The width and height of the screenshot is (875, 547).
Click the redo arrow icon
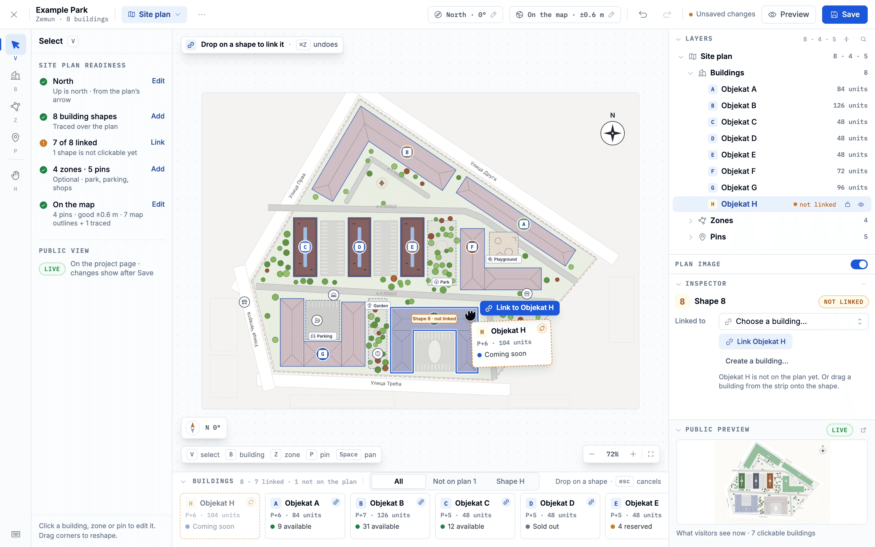tap(667, 15)
